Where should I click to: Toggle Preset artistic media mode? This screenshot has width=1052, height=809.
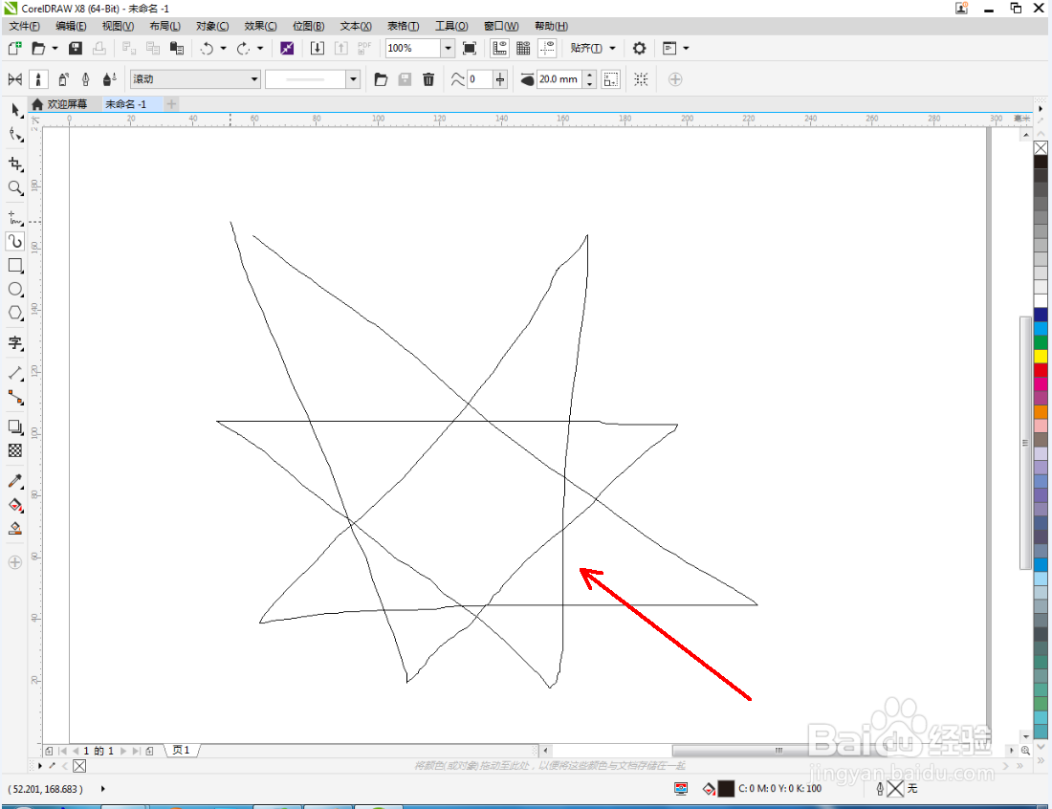14,79
